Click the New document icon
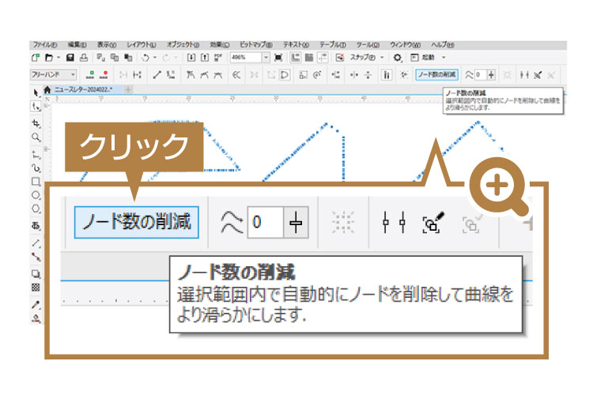The height and width of the screenshot is (395, 593). pyautogui.click(x=36, y=58)
